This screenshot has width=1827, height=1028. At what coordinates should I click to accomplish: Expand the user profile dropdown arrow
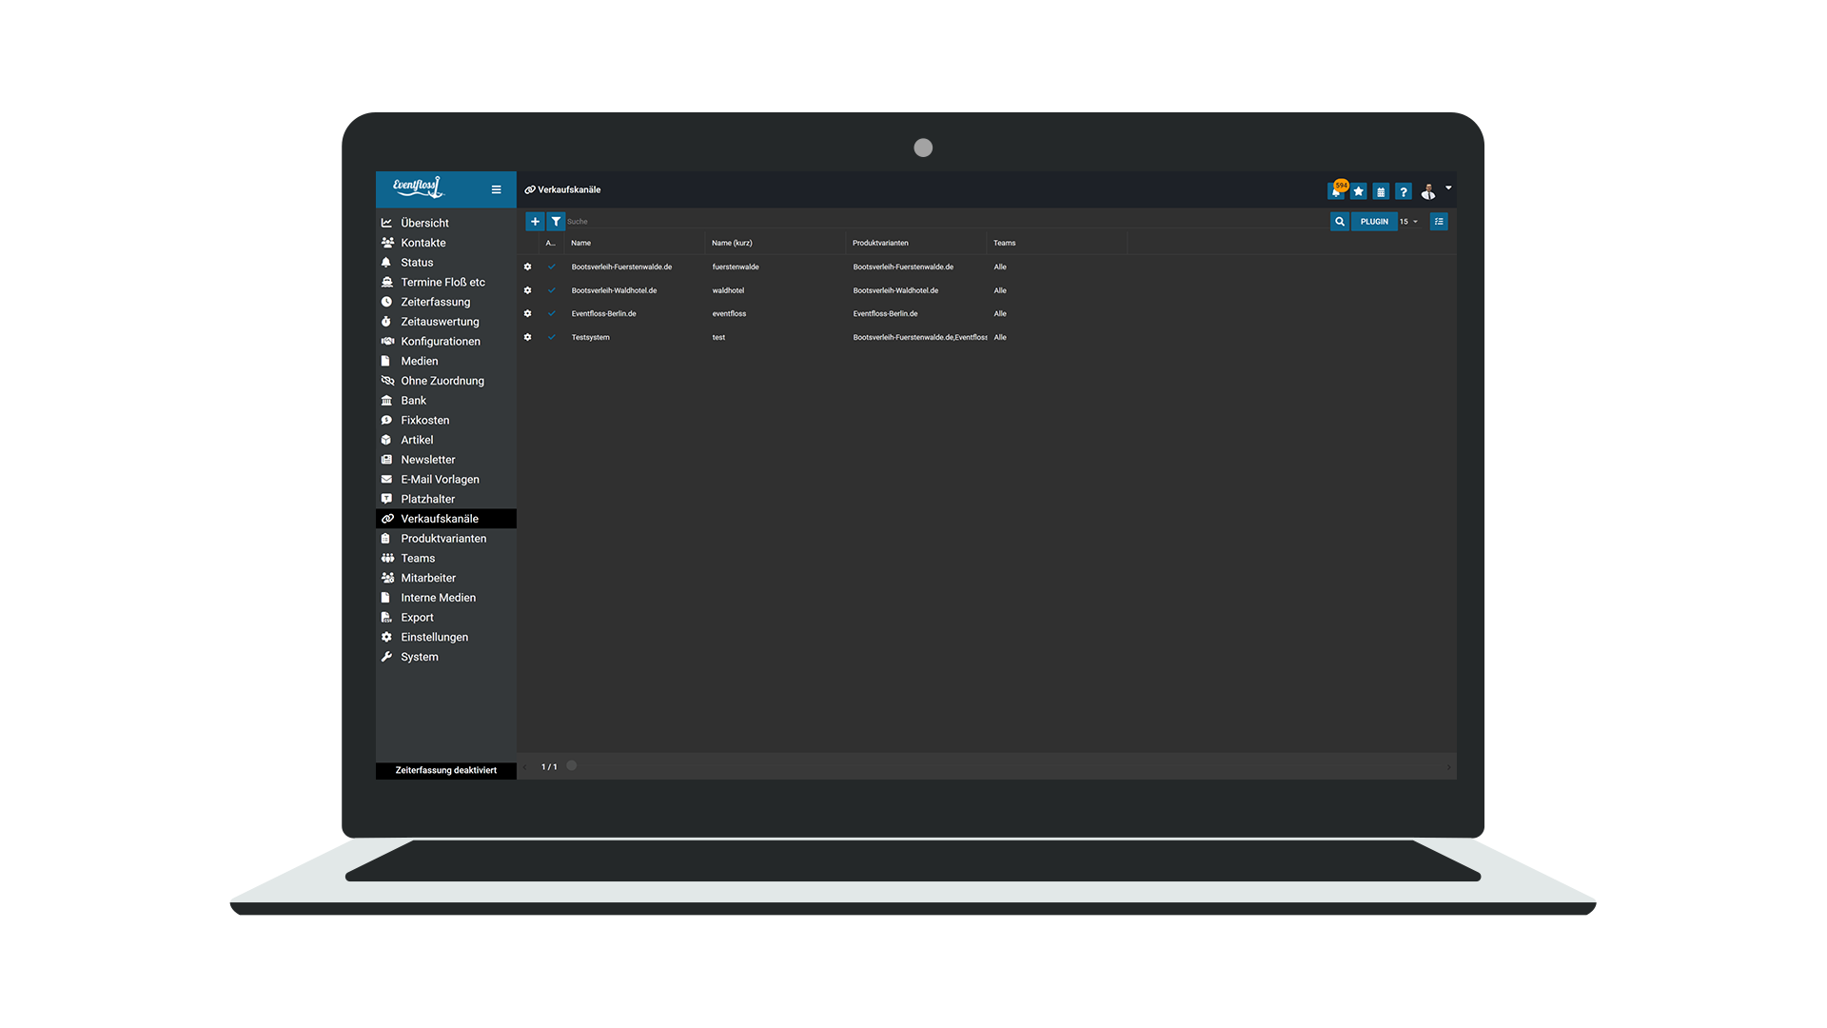click(1448, 188)
